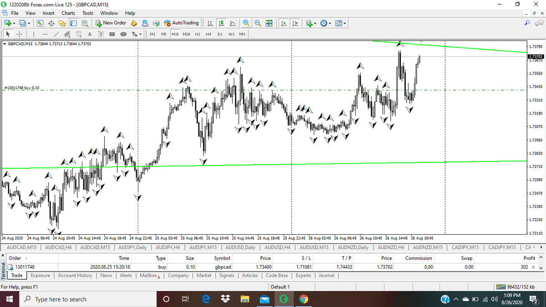Switch to M30 timeframe
Screen dimensions: 546x307
tap(186, 34)
